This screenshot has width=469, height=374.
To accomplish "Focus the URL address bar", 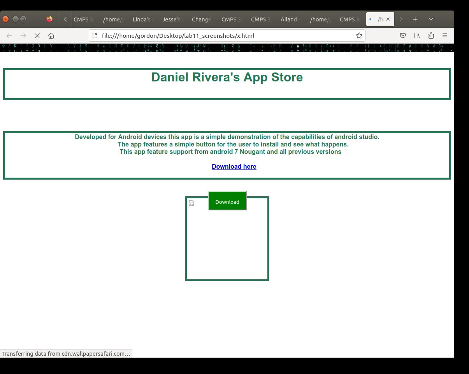I will pos(226,36).
